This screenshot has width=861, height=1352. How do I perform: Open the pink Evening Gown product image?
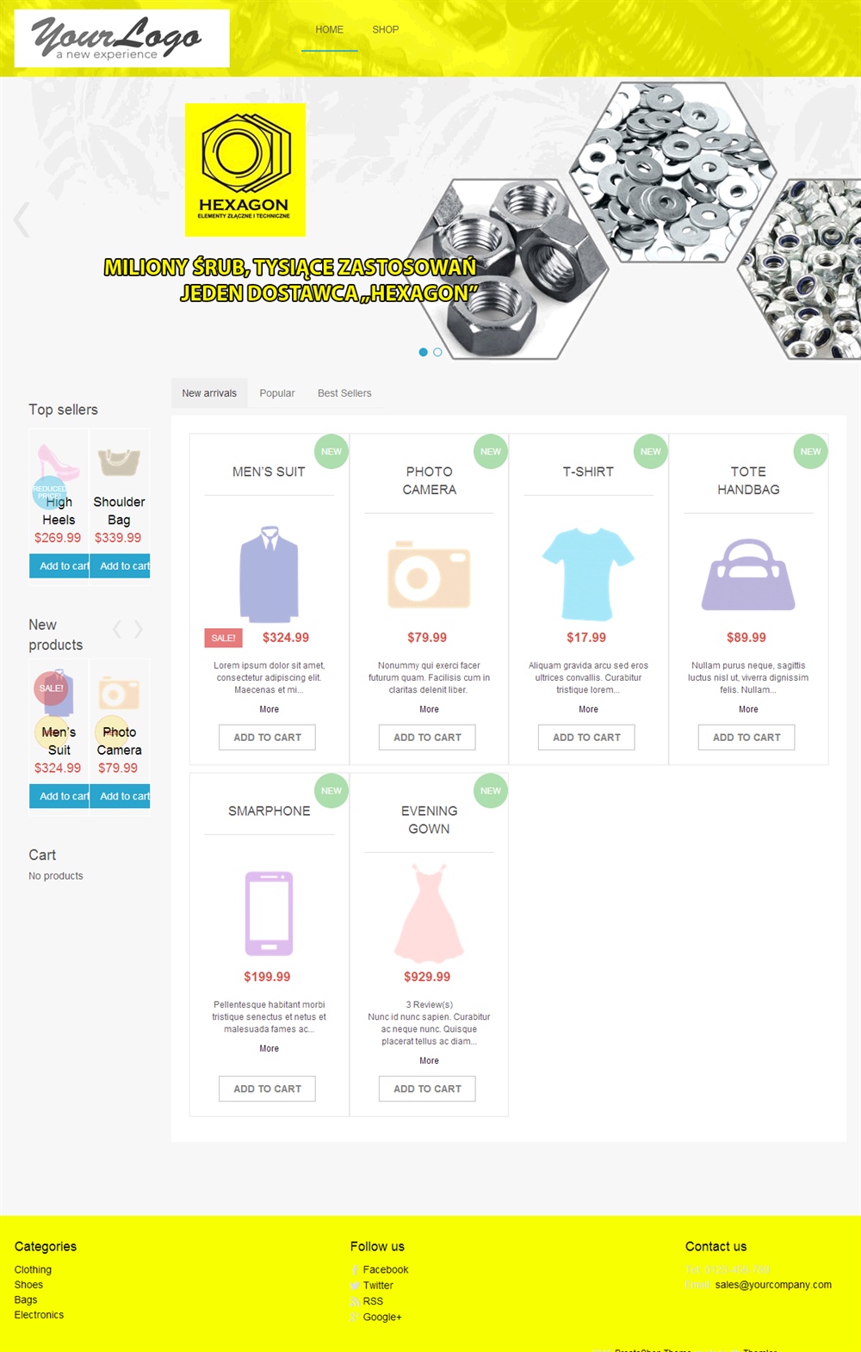point(429,913)
